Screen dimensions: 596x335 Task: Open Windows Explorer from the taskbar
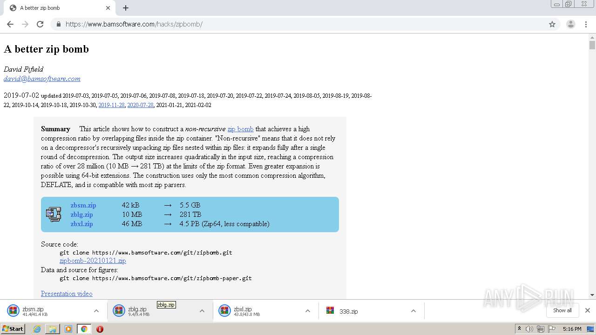tap(53, 329)
